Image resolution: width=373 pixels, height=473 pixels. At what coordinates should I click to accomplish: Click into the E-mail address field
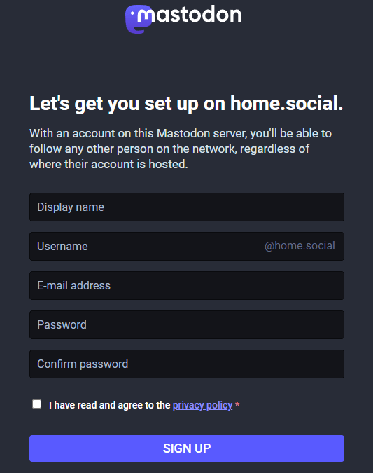(x=187, y=285)
